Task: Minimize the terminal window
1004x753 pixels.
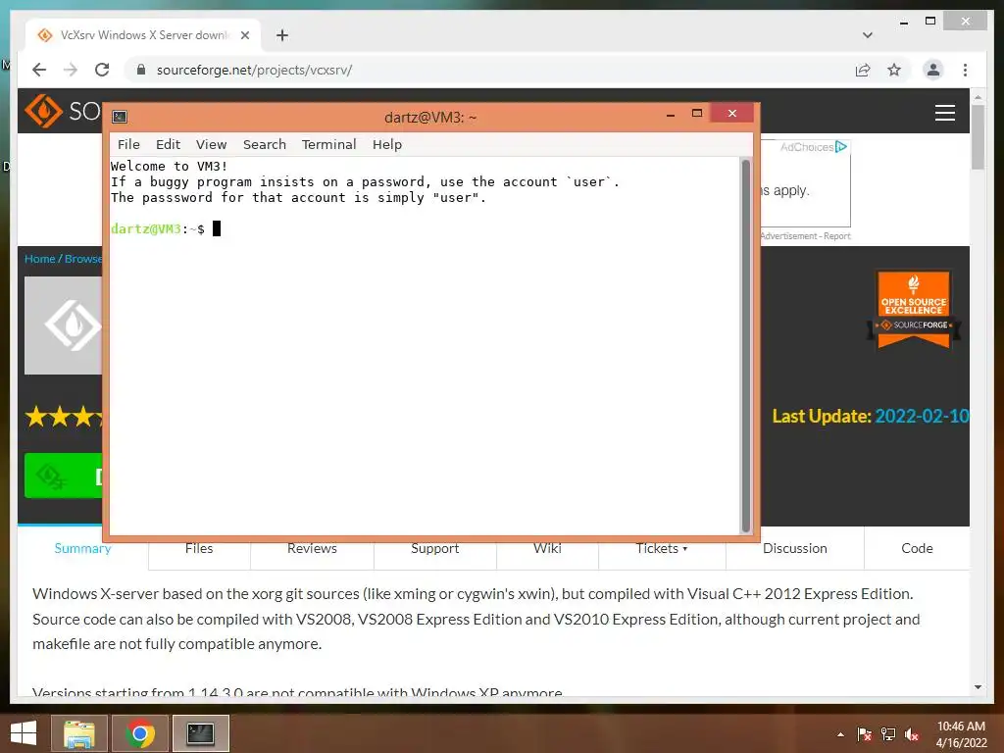Action: 671,114
